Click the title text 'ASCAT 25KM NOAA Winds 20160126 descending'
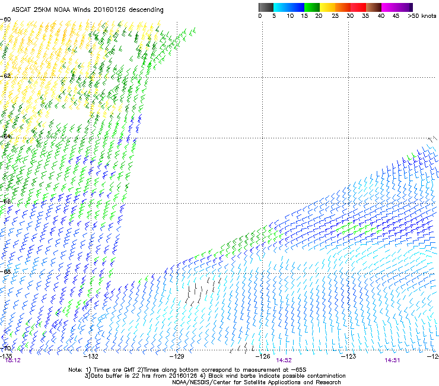Image resolution: width=439 pixels, height=386 pixels. tap(87, 10)
